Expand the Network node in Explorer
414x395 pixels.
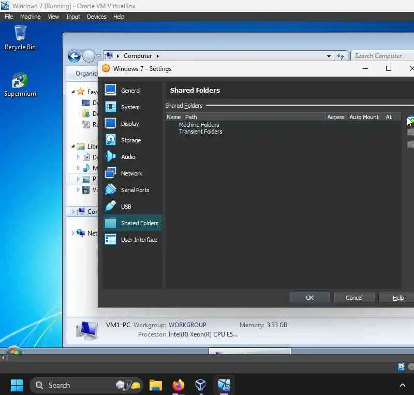pyautogui.click(x=73, y=233)
